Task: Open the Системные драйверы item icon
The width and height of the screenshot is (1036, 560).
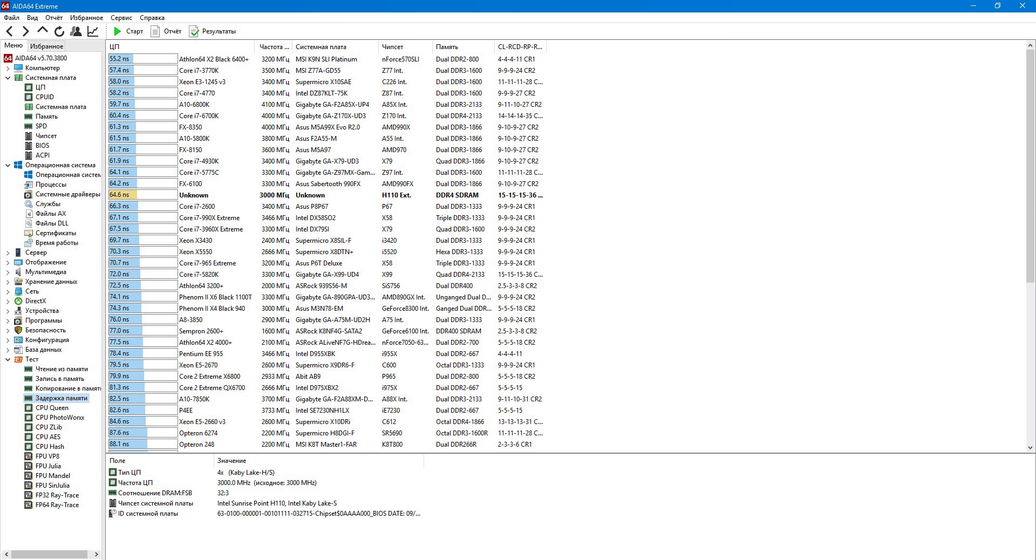Action: coord(29,194)
